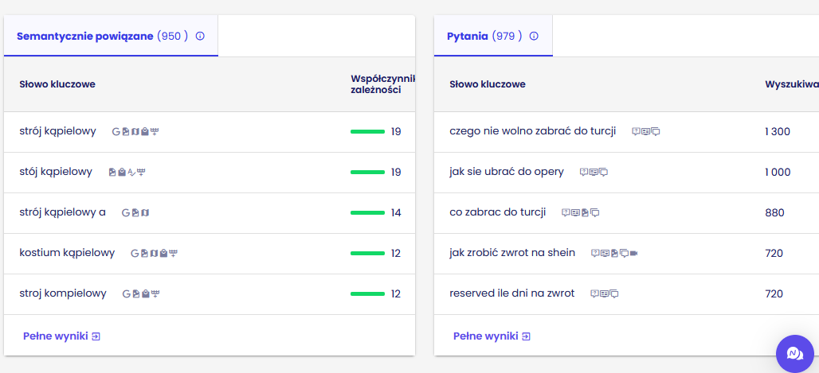
Task: Click the arrow icon next to left Pełne wyniki
Action: 96,336
